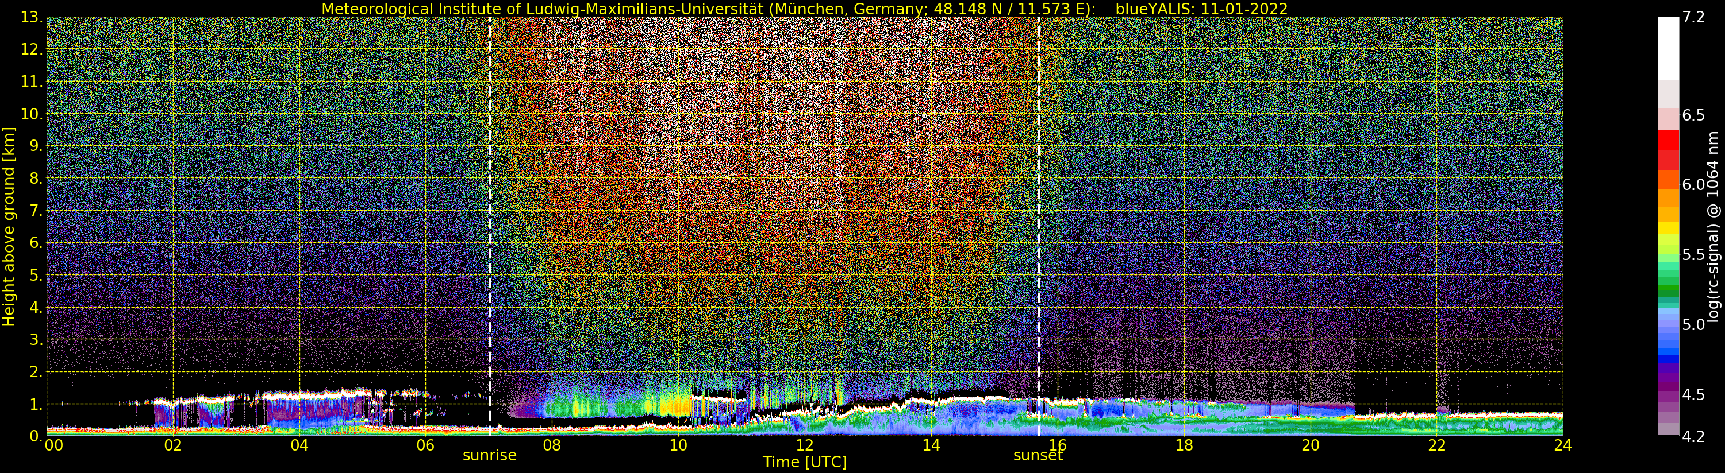Click time-axis tick label "20"
The width and height of the screenshot is (1725, 473).
click(1310, 445)
